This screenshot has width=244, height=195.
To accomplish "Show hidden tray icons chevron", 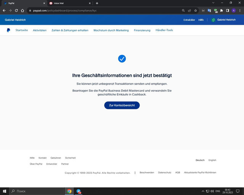I will pos(203,191).
